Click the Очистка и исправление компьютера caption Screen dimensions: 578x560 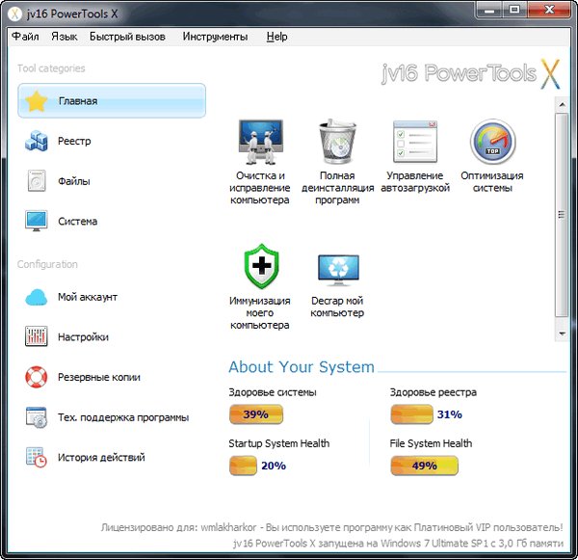pos(260,188)
